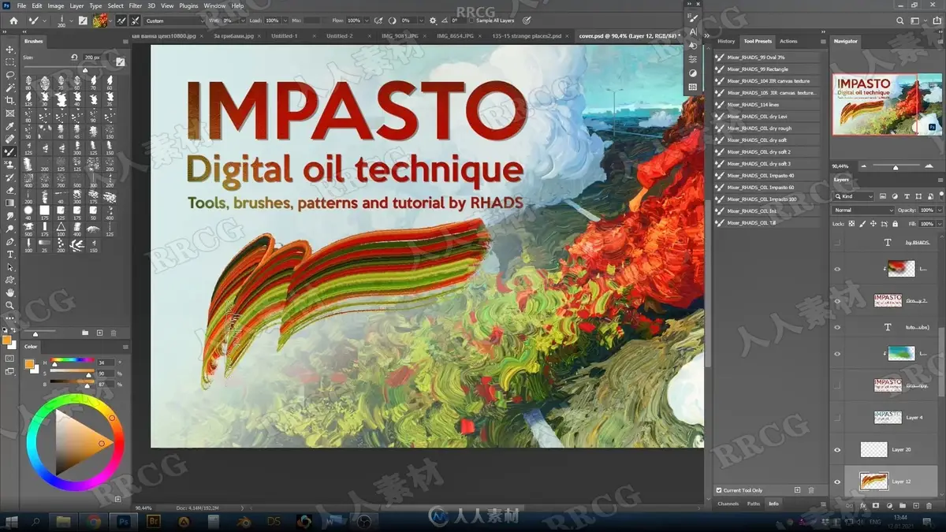946x532 pixels.
Task: Open Chrome from the Windows taskbar
Action: click(94, 521)
